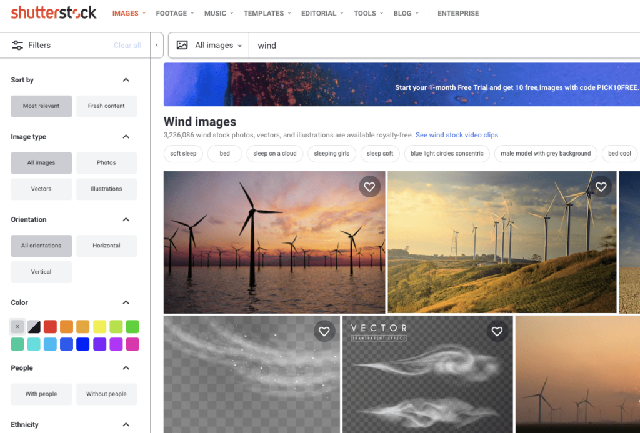This screenshot has width=640, height=433.
Task: Click the heart on the hillside wind farm image
Action: click(x=601, y=186)
